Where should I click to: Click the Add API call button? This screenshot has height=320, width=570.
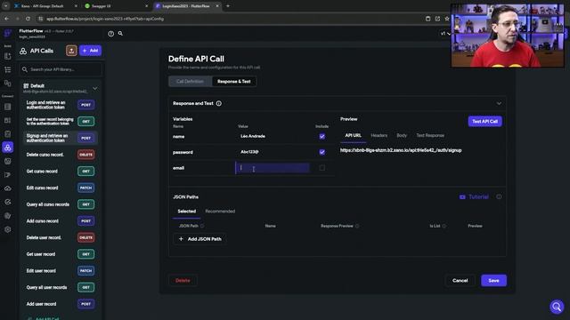tap(90, 51)
